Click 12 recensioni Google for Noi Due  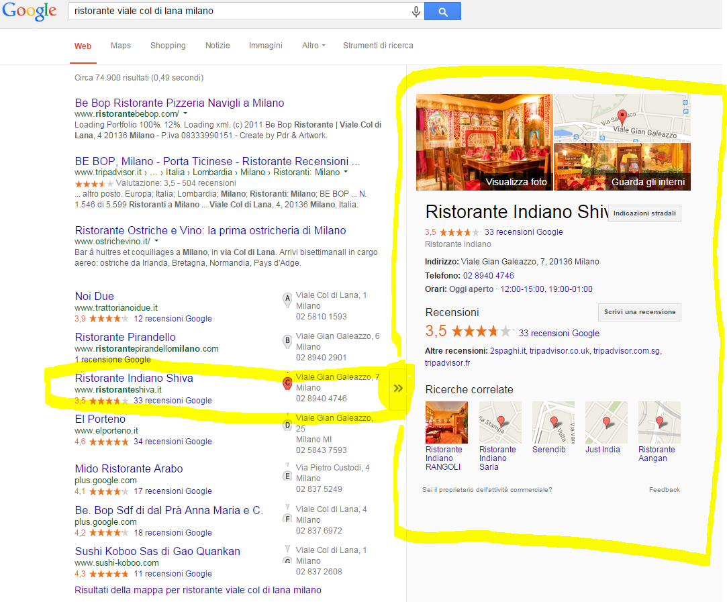(x=173, y=318)
